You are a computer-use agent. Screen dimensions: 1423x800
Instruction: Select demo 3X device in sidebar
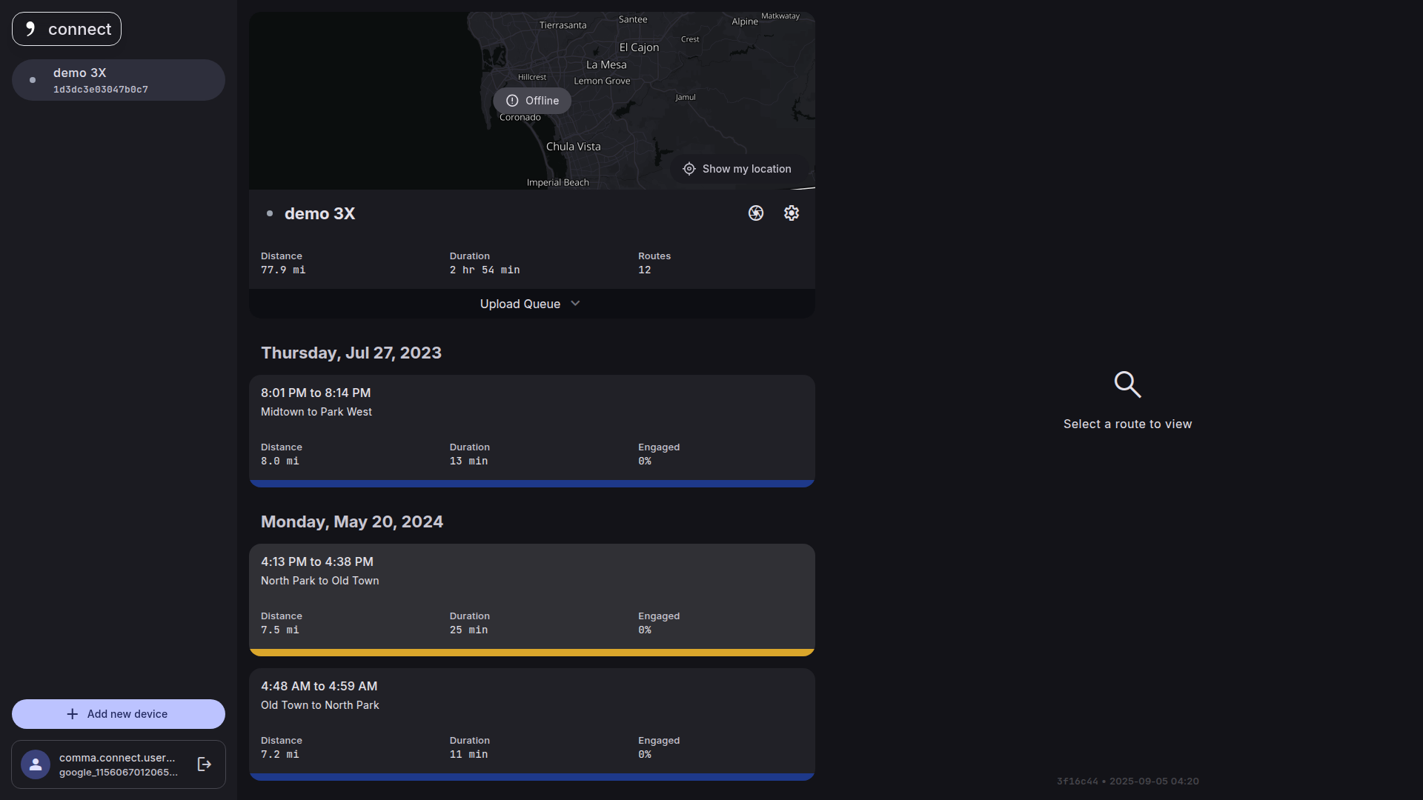point(119,80)
